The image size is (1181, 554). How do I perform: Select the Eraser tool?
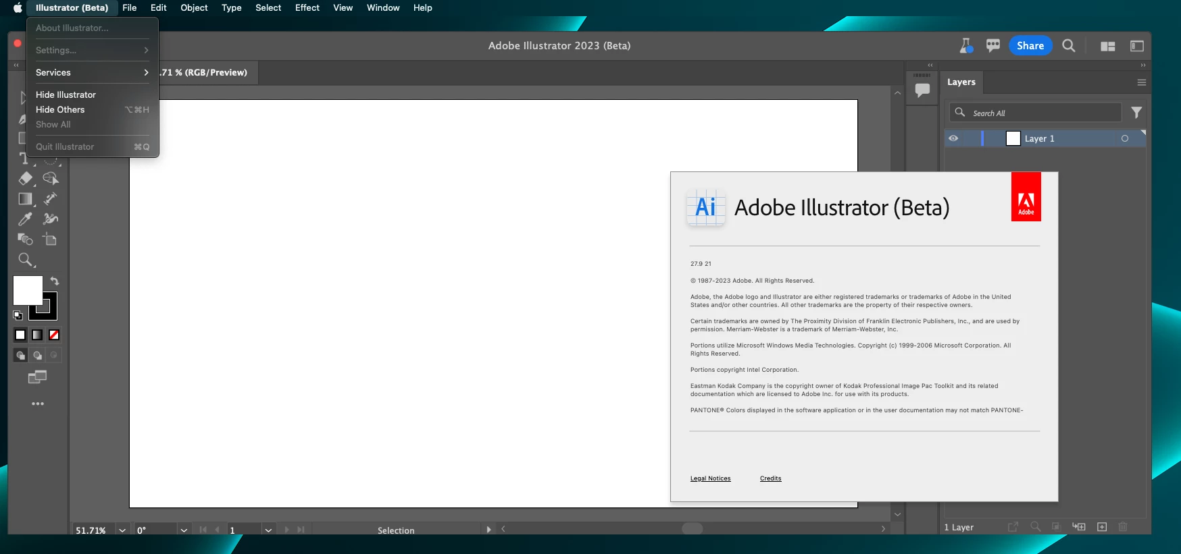(x=25, y=179)
